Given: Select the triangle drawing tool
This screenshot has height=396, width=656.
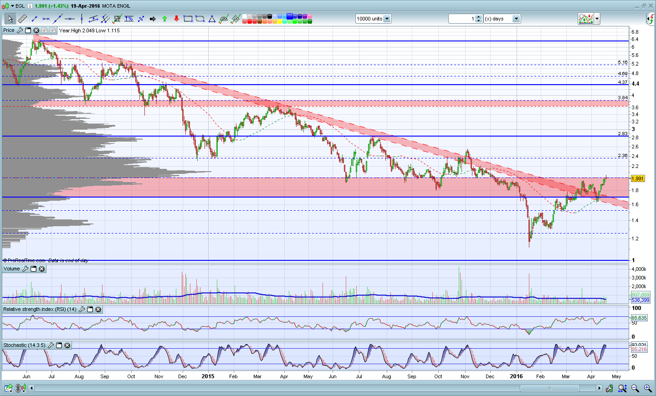Looking at the screenshot, I should point(212,19).
